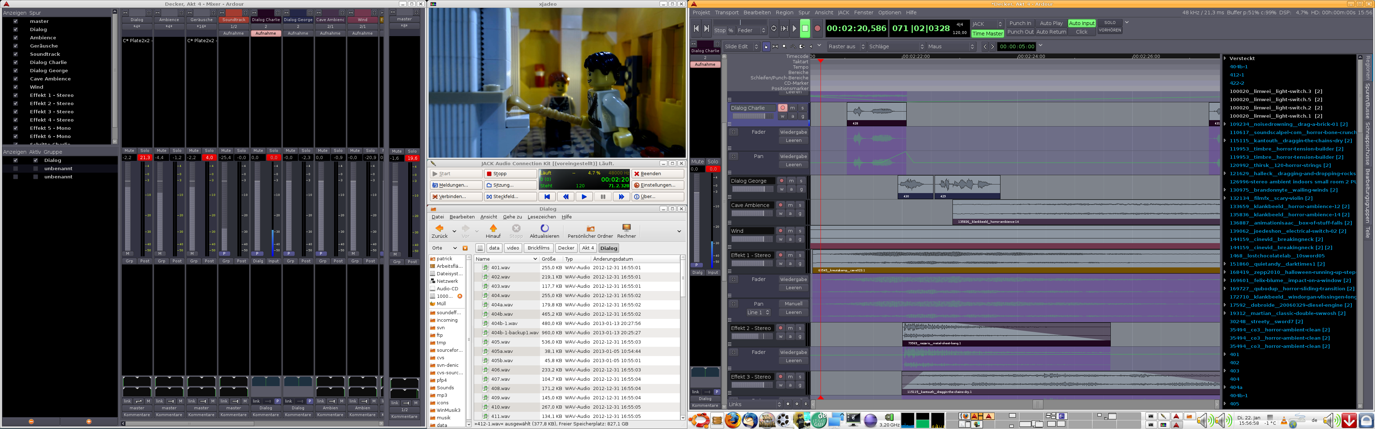Toggle Auto Input in Ardour
Screen dimensions: 1375x429
(x=1081, y=24)
